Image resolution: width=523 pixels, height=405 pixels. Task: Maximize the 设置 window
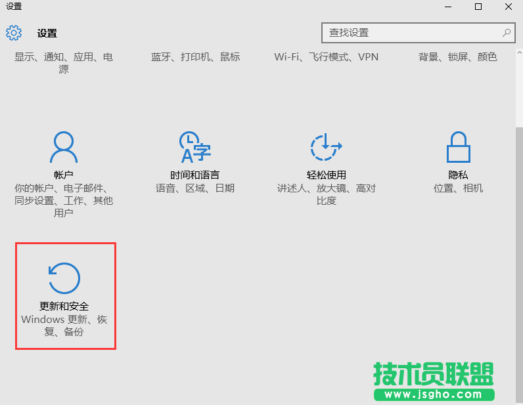pyautogui.click(x=478, y=7)
